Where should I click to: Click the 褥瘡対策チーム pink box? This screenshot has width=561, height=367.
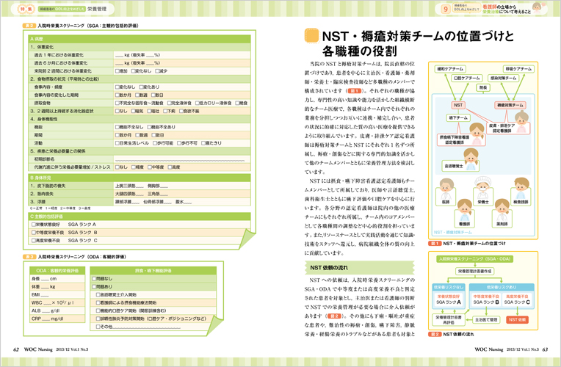pos(510,105)
